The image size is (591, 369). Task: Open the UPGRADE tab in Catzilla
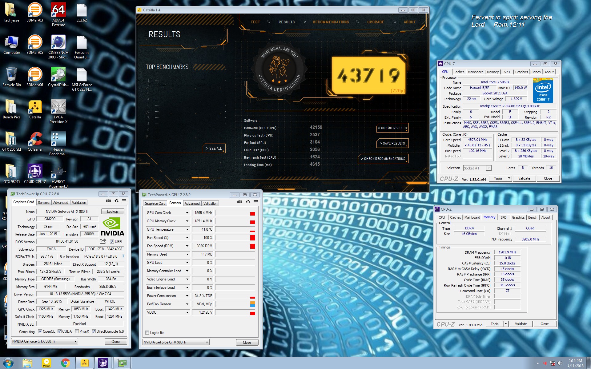click(376, 22)
